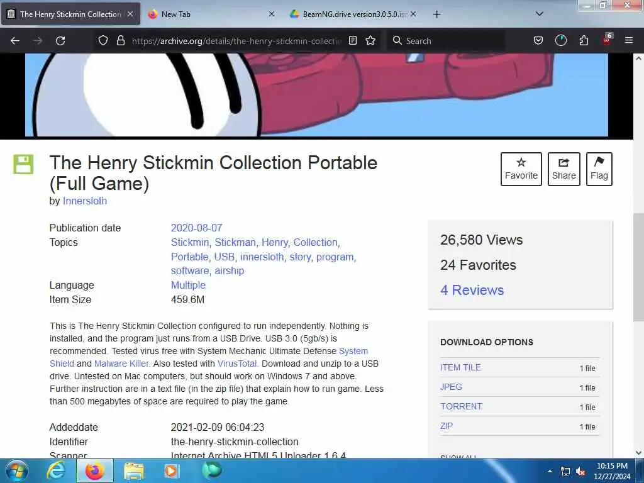Open the program topic link
The image size is (644, 483).
click(335, 257)
